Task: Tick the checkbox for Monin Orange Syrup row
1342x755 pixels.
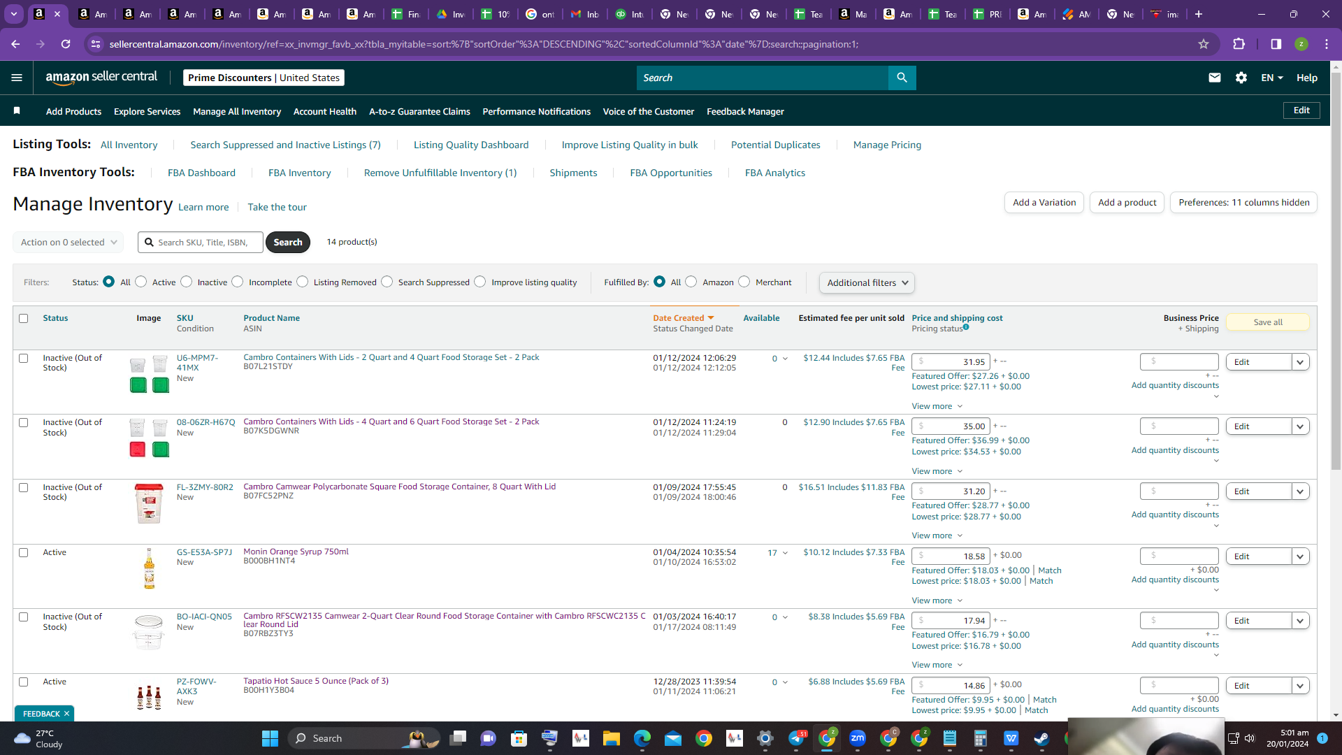Action: click(x=23, y=552)
